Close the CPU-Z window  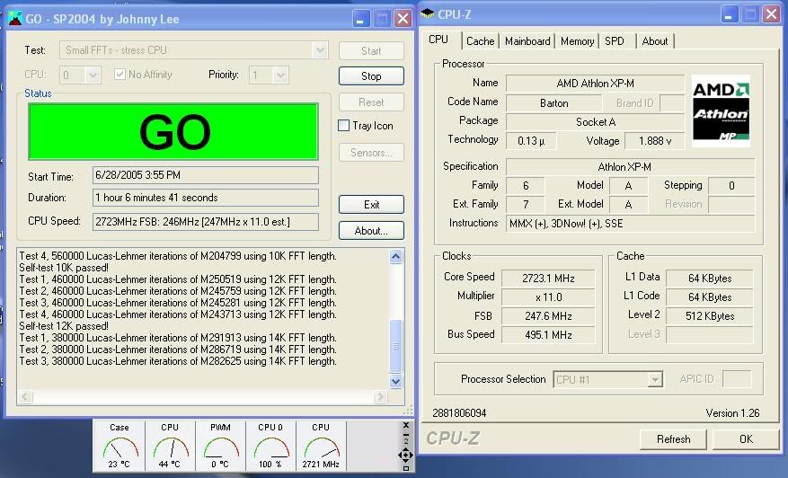pyautogui.click(x=772, y=14)
